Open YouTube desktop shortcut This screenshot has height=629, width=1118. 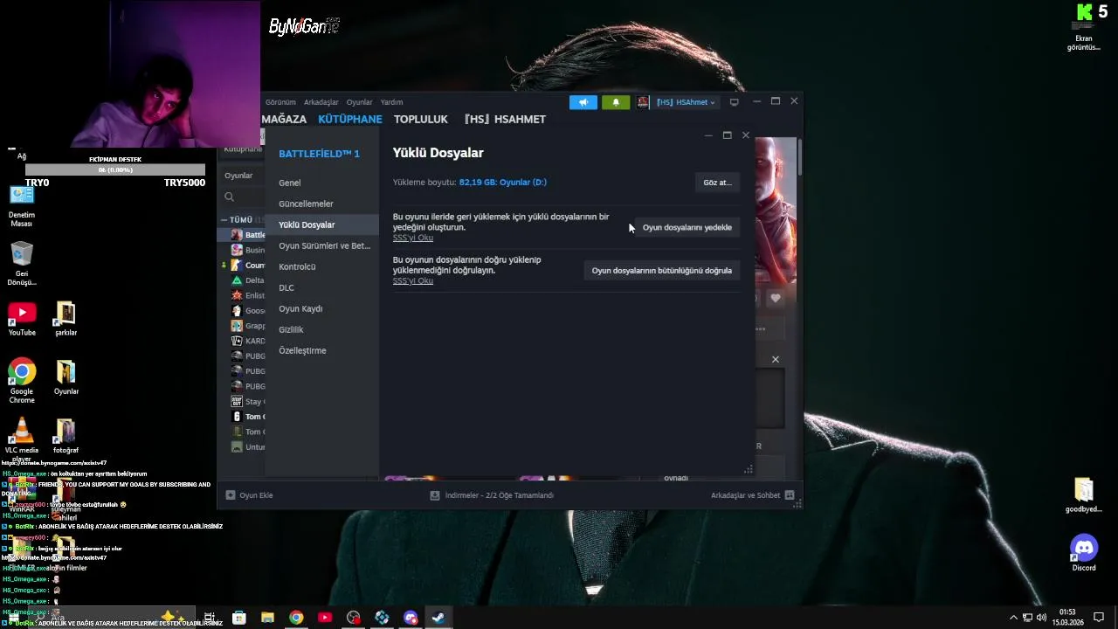click(22, 318)
